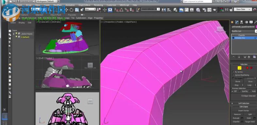The width and height of the screenshot is (257, 125).
Task: Select the Move tool in main toolbar
Action: point(66,10)
